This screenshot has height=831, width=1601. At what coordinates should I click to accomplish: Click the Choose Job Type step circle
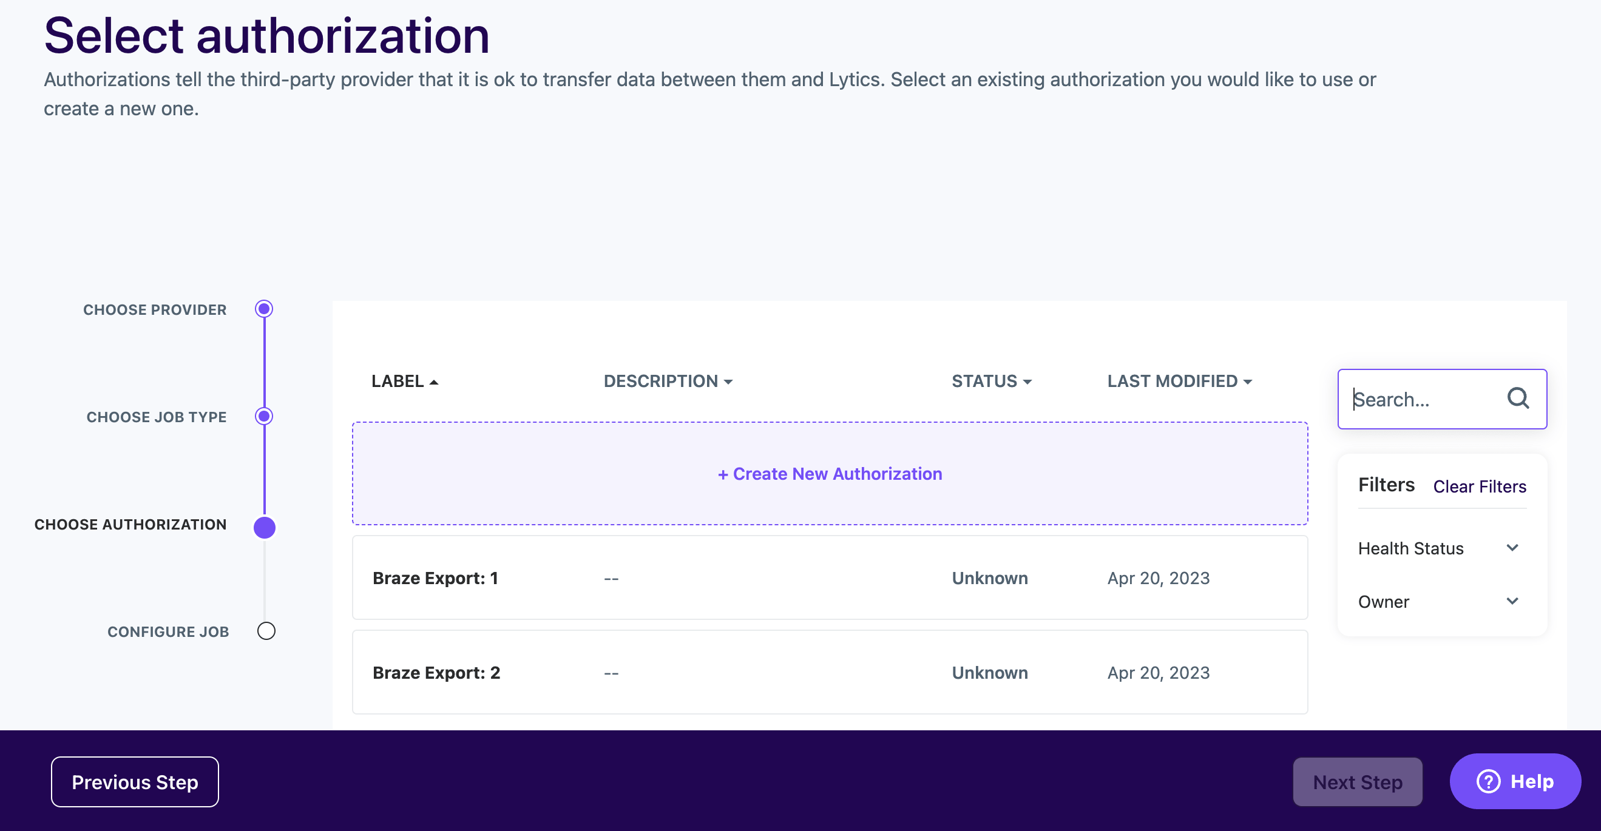[x=264, y=416]
